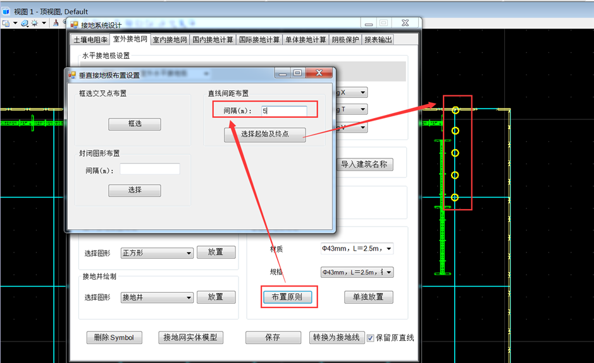Focus the 封闭图形布置 间隔 input field
This screenshot has height=363, width=594.
coord(150,169)
